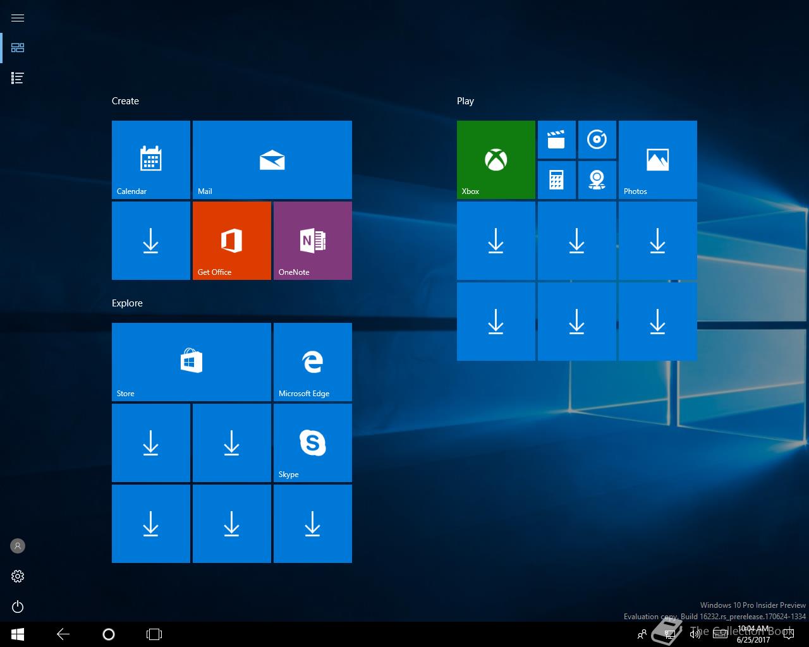Open the Skype tile
This screenshot has width=809, height=647.
[313, 443]
